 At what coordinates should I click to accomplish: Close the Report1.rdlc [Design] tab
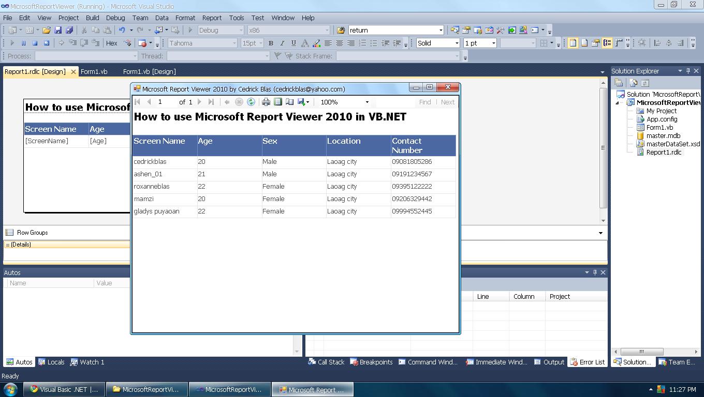coord(74,72)
